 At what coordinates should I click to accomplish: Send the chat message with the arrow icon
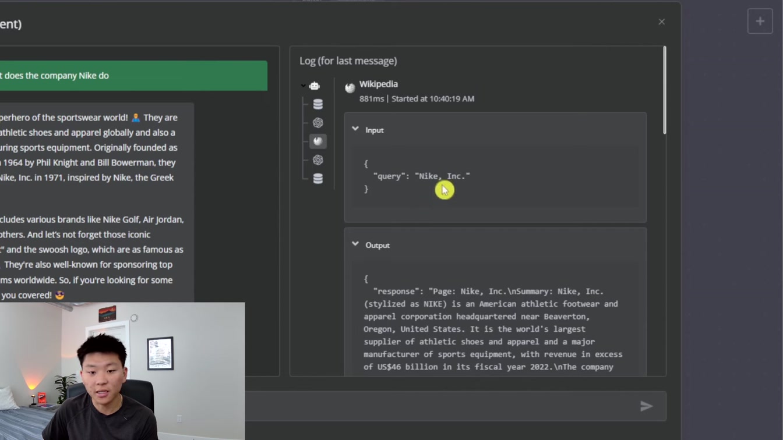(x=646, y=406)
